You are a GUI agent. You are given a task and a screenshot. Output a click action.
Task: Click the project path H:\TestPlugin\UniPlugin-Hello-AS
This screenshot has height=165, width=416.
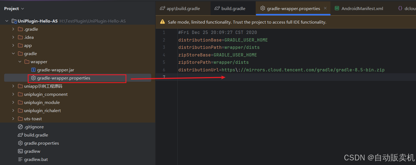93,21
